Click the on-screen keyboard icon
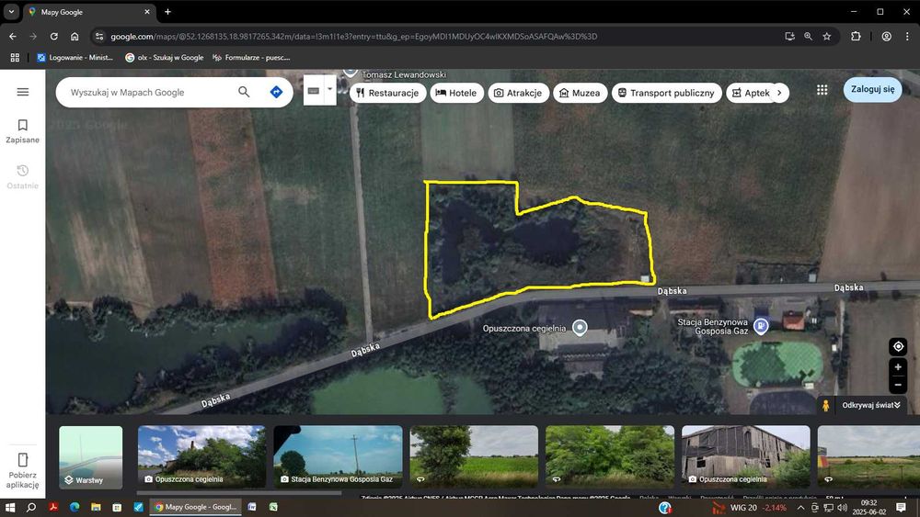The image size is (920, 517). coord(314,91)
